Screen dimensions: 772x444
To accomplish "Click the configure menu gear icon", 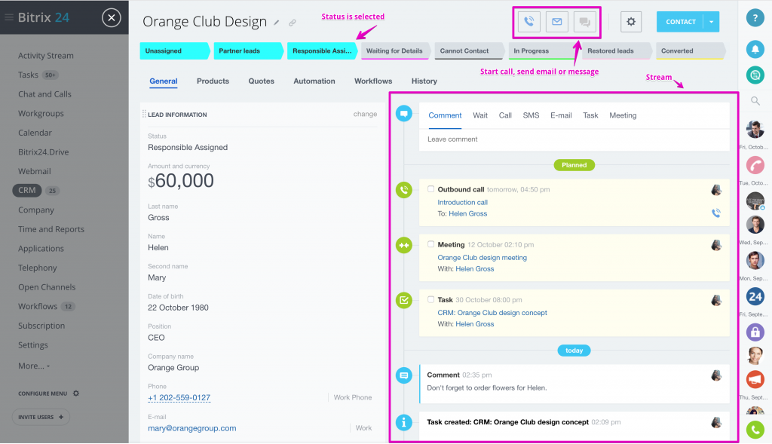I will [x=76, y=393].
